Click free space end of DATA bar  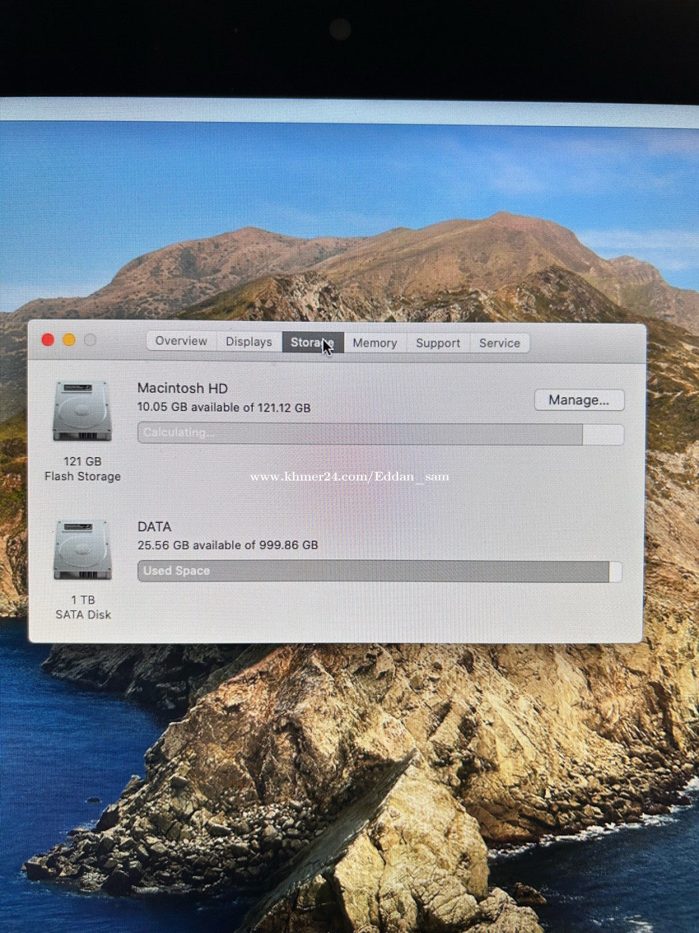pyautogui.click(x=616, y=572)
